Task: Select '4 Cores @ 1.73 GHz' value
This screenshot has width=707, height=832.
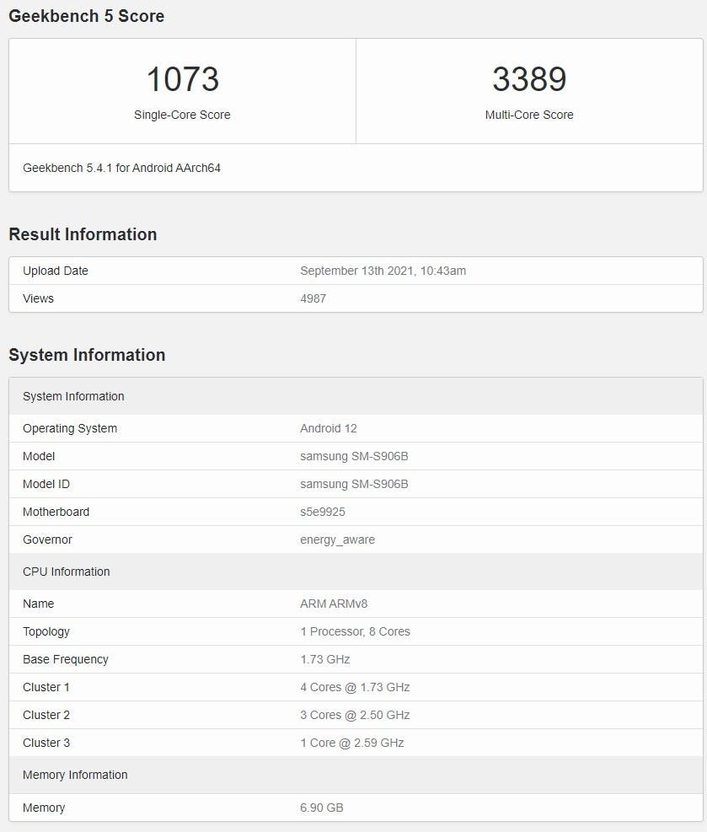Action: coord(355,687)
